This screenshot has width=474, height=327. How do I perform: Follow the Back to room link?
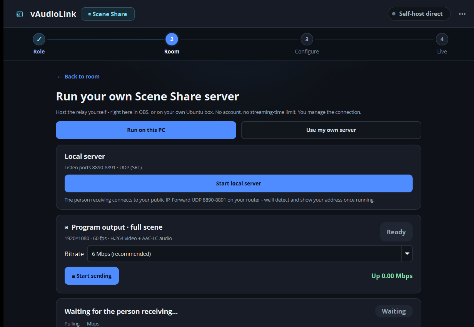(x=78, y=77)
